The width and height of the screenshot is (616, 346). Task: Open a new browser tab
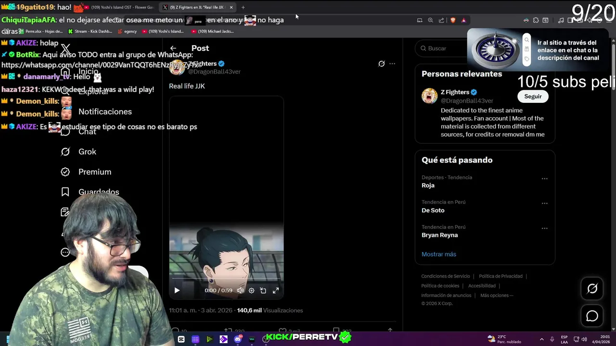coord(243,7)
